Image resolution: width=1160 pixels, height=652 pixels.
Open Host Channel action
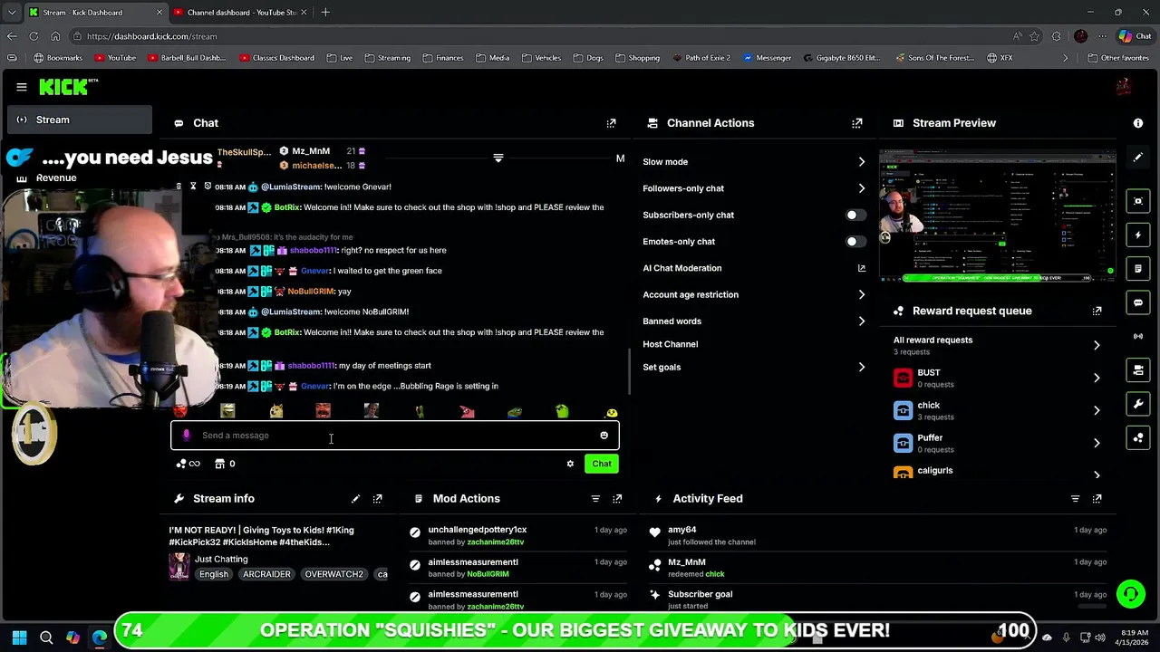[670, 344]
